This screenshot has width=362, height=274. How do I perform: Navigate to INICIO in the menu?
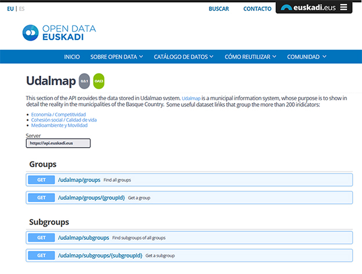click(x=72, y=57)
